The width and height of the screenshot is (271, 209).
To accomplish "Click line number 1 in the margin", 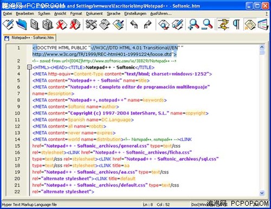I will pyautogui.click(x=18, y=48).
